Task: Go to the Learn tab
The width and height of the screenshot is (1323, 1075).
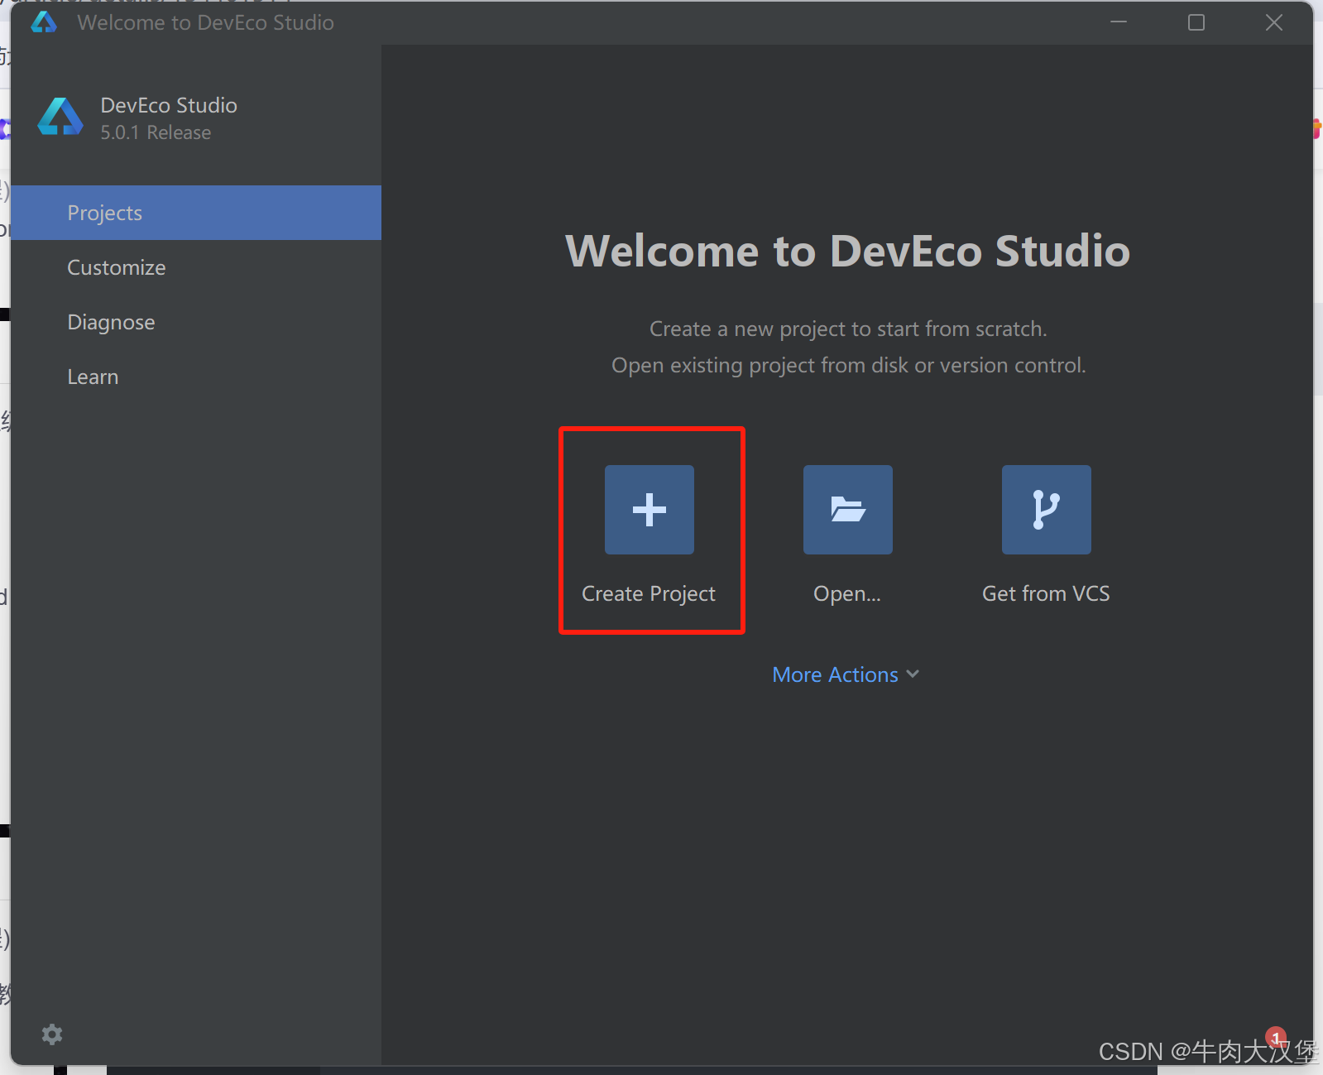Action: click(196, 377)
